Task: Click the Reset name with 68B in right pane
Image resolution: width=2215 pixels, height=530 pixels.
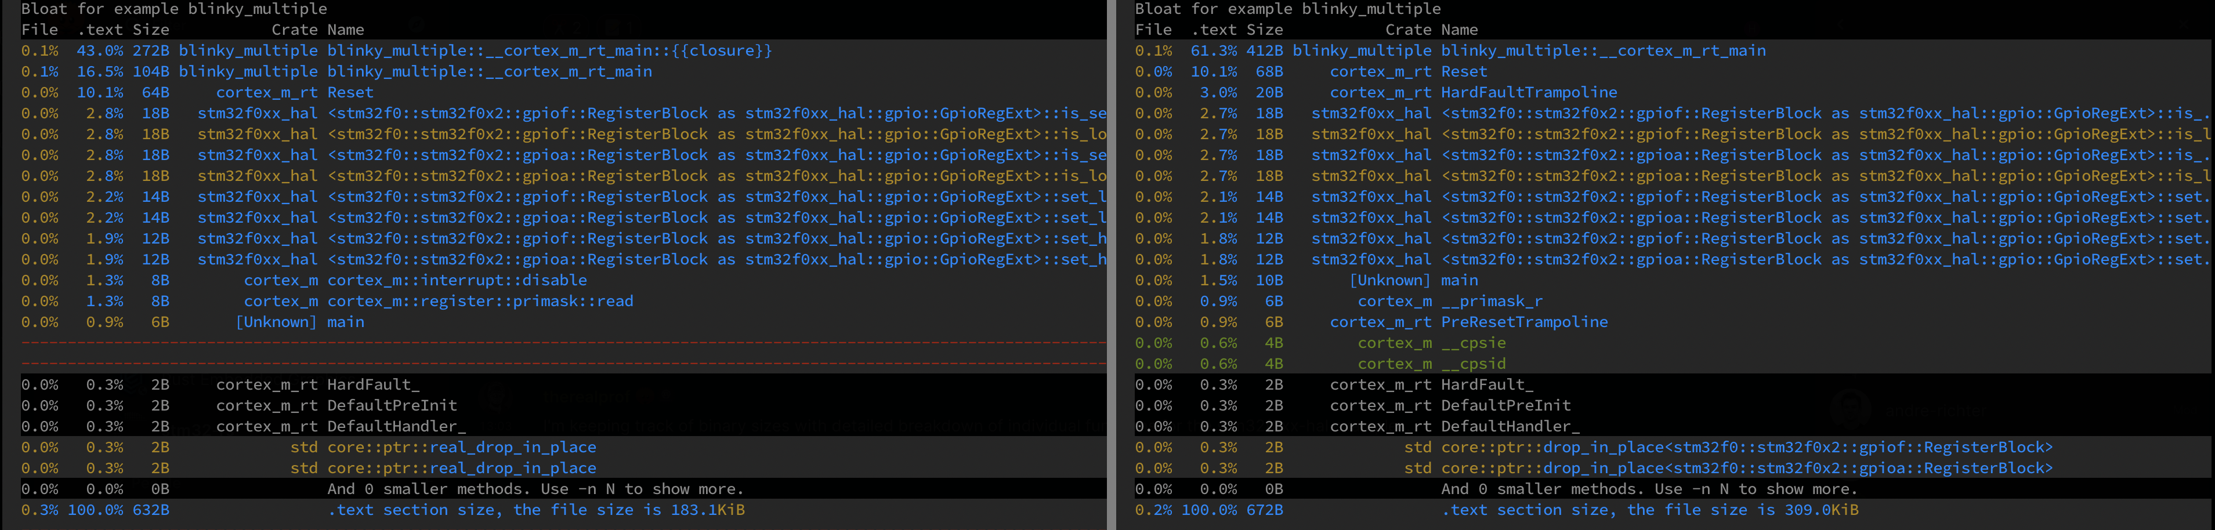Action: (x=1464, y=71)
